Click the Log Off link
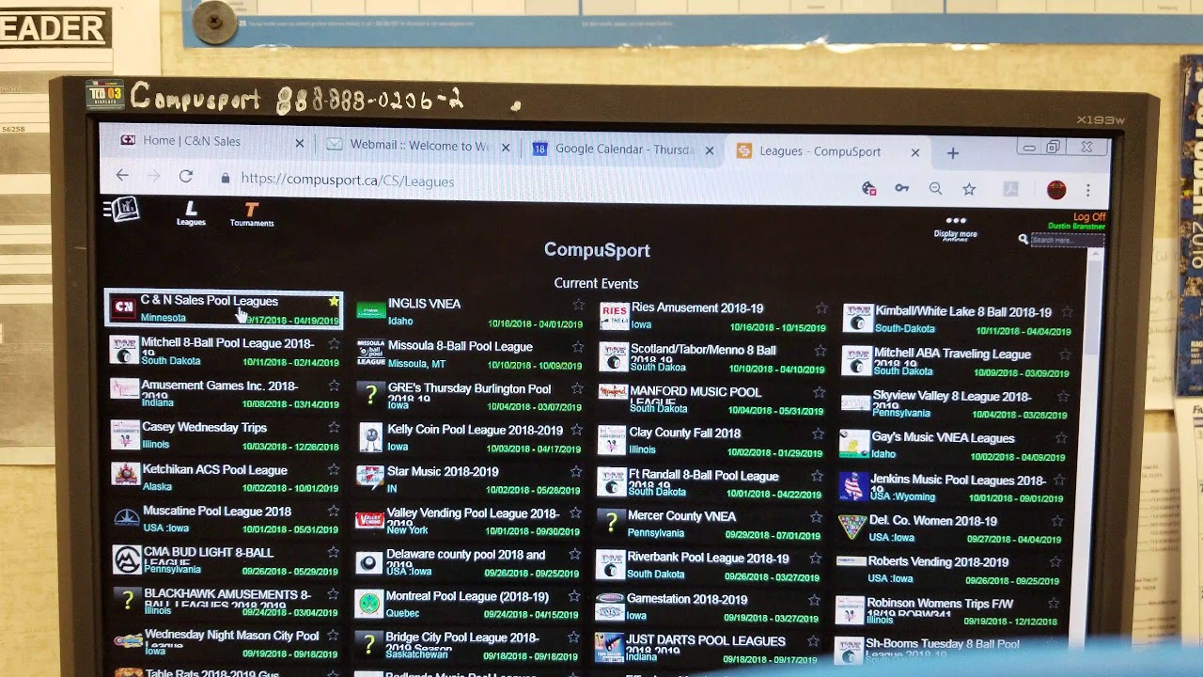Screen dimensions: 1203x677 click(1089, 217)
